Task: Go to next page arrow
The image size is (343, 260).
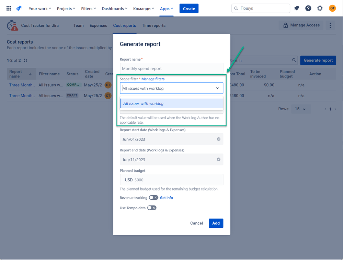Action: click(x=335, y=109)
